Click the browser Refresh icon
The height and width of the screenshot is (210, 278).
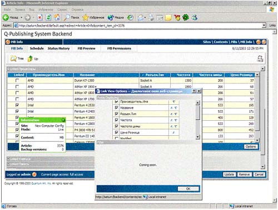click(48, 17)
